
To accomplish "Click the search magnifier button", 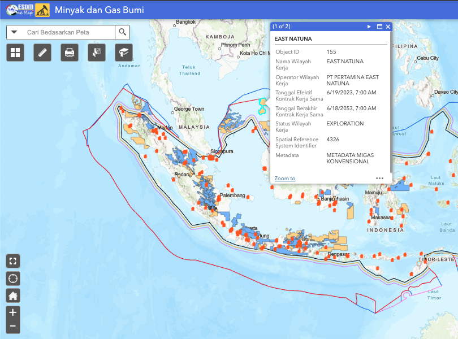I will [122, 32].
